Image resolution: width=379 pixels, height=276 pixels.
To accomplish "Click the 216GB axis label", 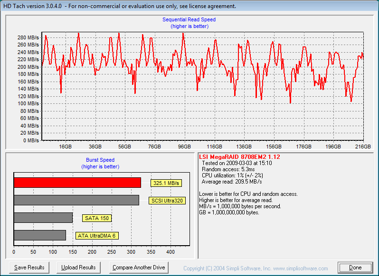I will click(x=363, y=147).
